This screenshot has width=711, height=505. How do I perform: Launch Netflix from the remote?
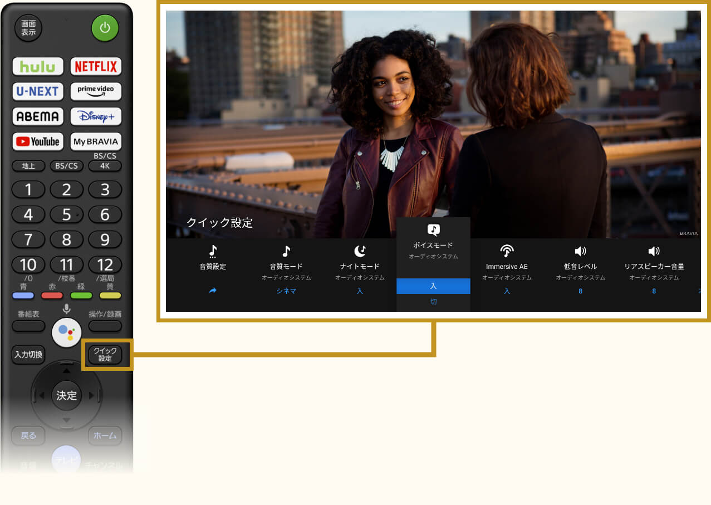[x=96, y=67]
